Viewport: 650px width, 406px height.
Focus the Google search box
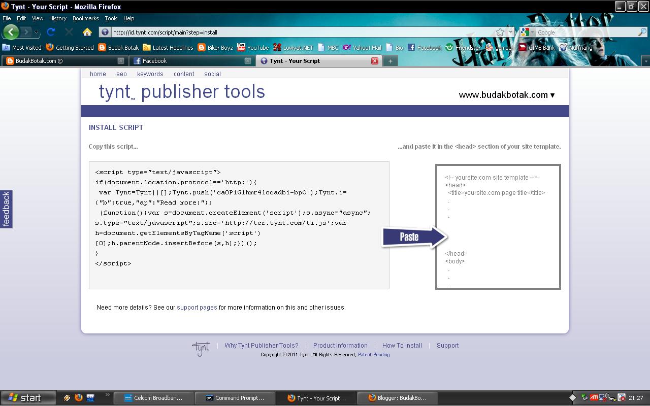(x=587, y=32)
